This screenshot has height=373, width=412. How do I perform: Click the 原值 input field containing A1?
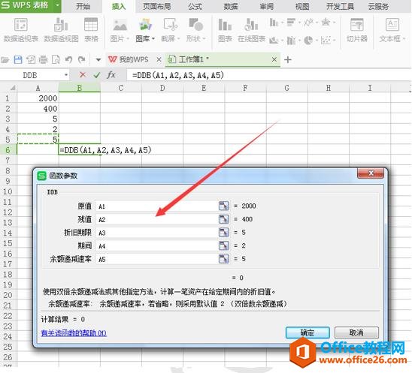pos(156,206)
